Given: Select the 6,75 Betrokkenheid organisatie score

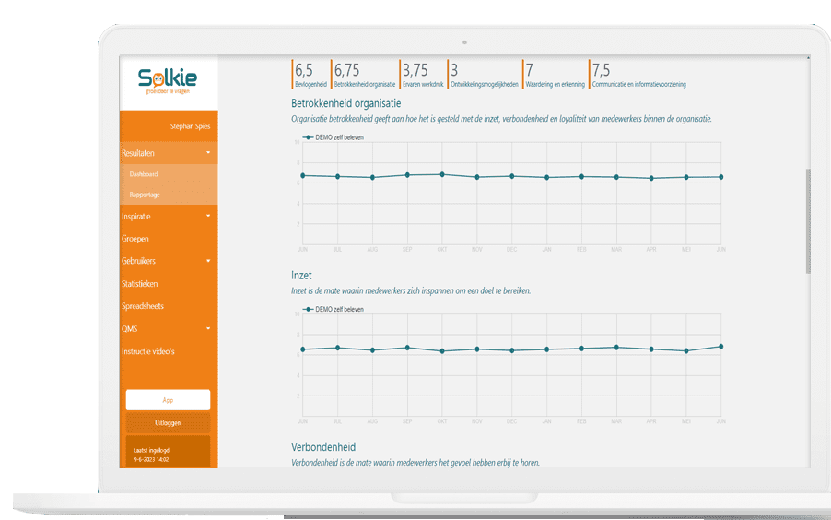Looking at the screenshot, I should (x=364, y=75).
